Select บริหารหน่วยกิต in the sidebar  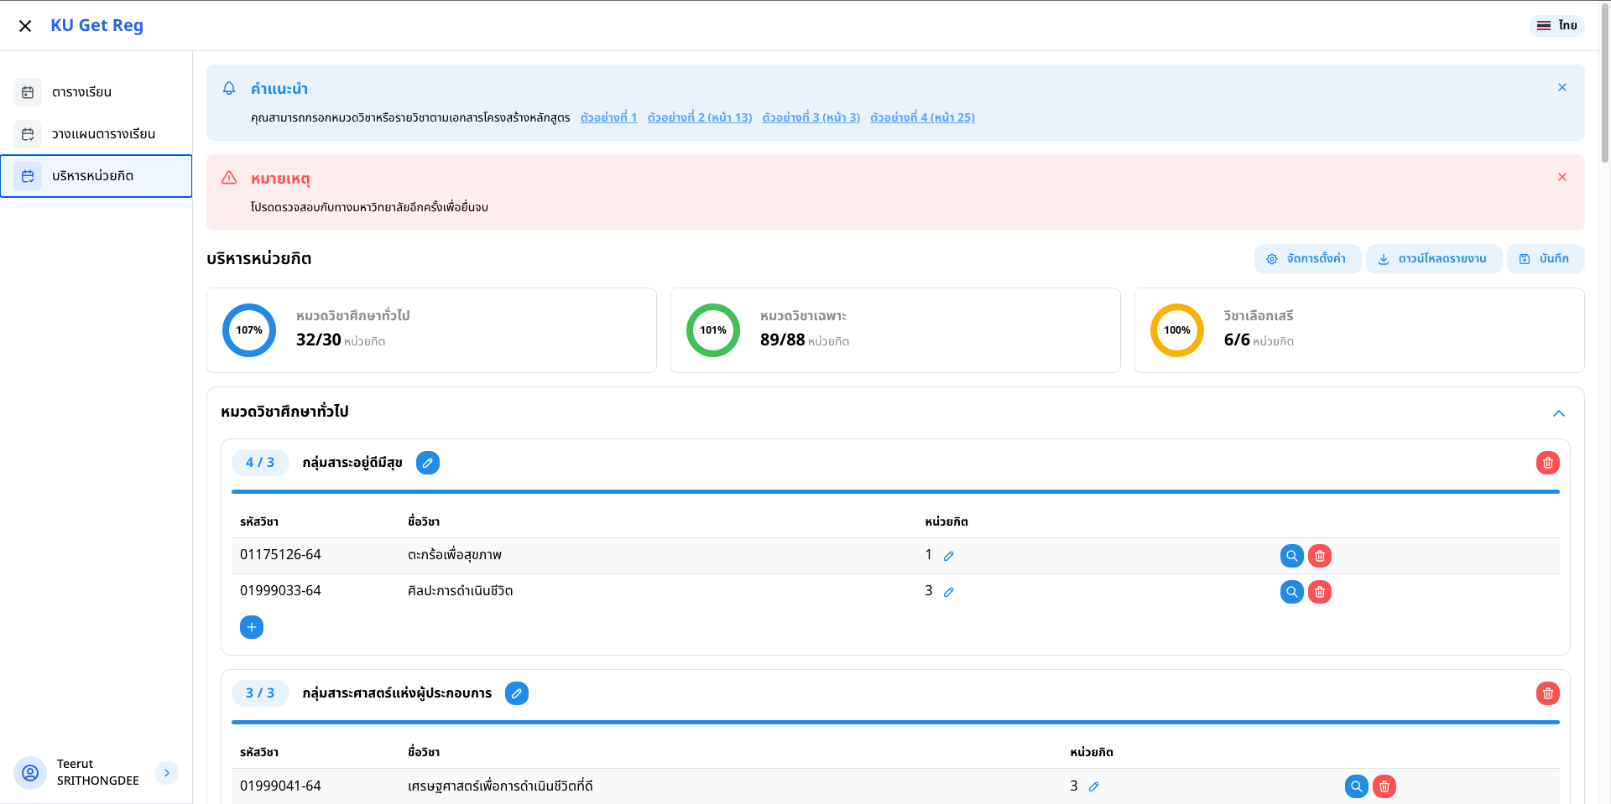point(92,176)
